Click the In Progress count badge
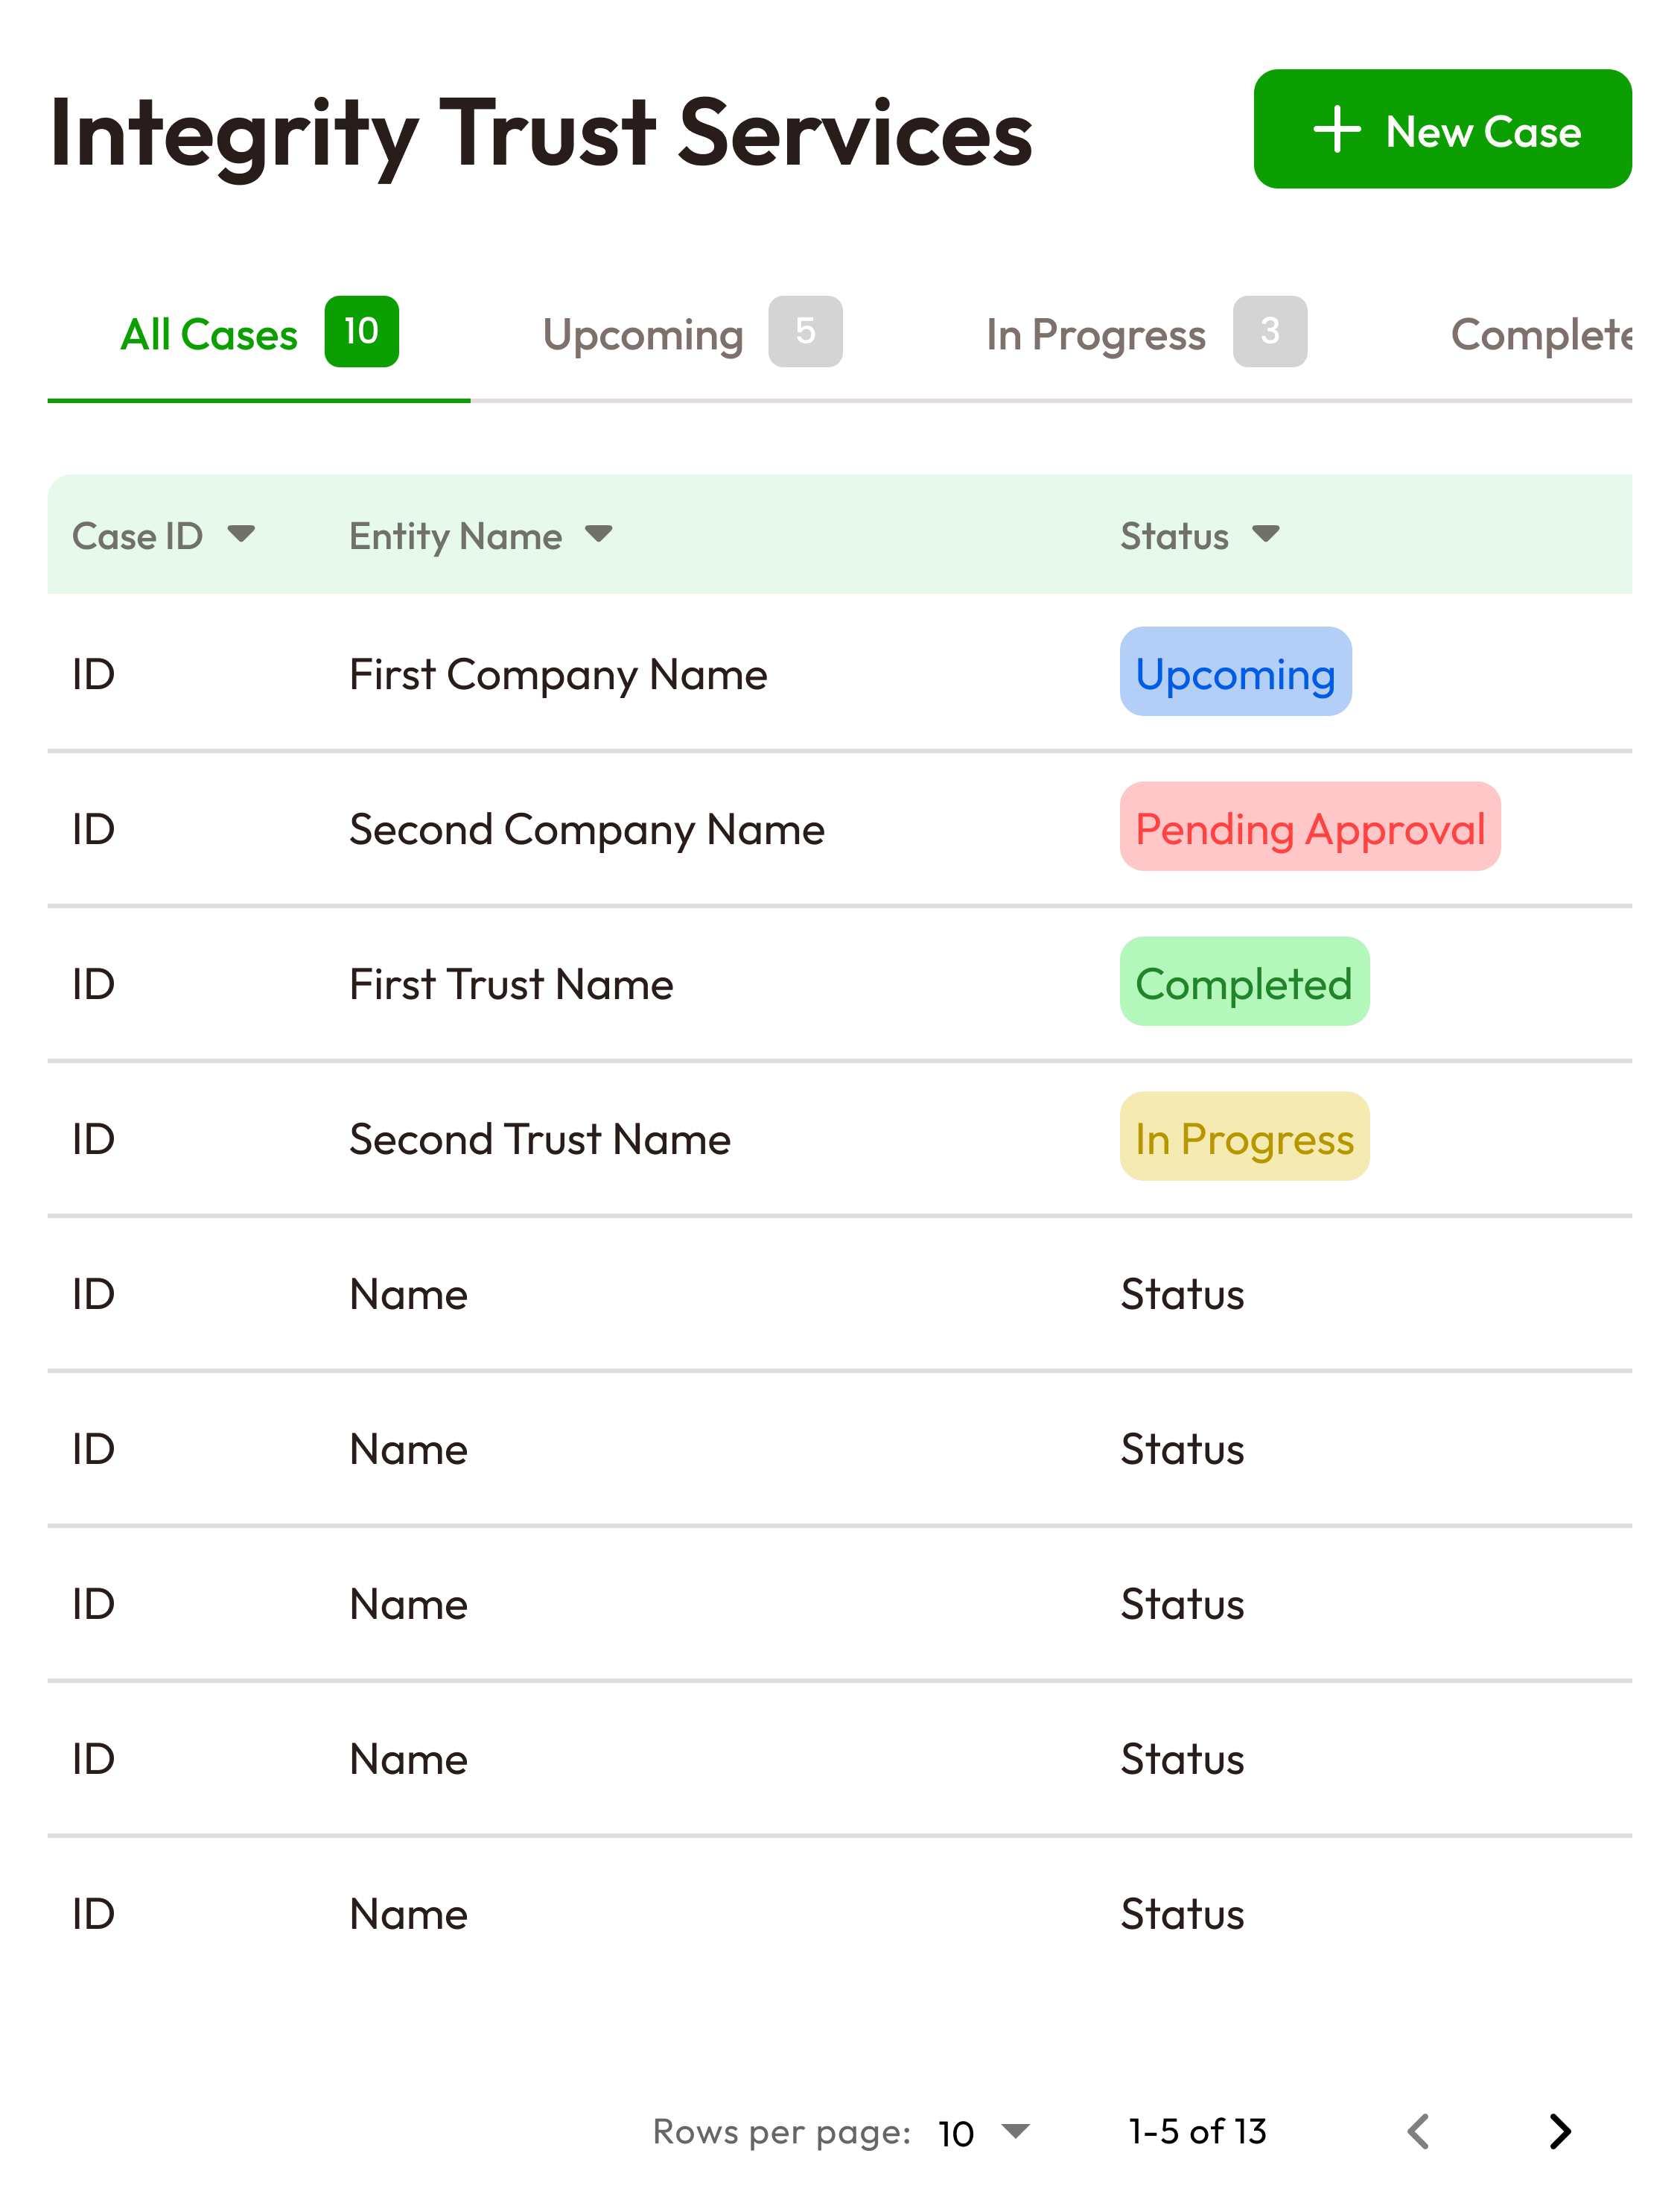The height and width of the screenshot is (2203, 1680). point(1269,332)
